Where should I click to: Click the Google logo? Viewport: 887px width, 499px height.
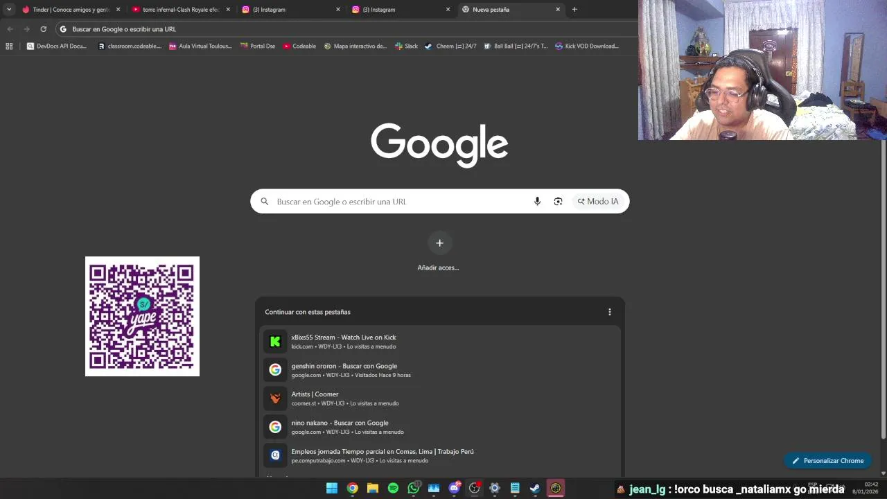pyautogui.click(x=439, y=145)
